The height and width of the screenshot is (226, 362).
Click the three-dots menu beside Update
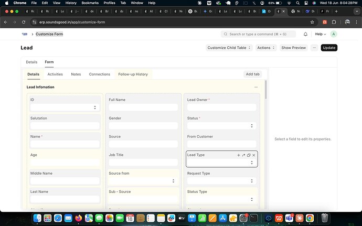pyautogui.click(x=314, y=48)
